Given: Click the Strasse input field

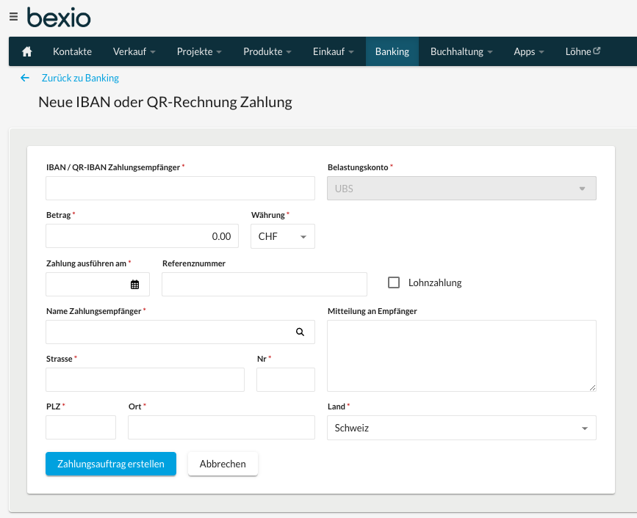Looking at the screenshot, I should coord(145,379).
